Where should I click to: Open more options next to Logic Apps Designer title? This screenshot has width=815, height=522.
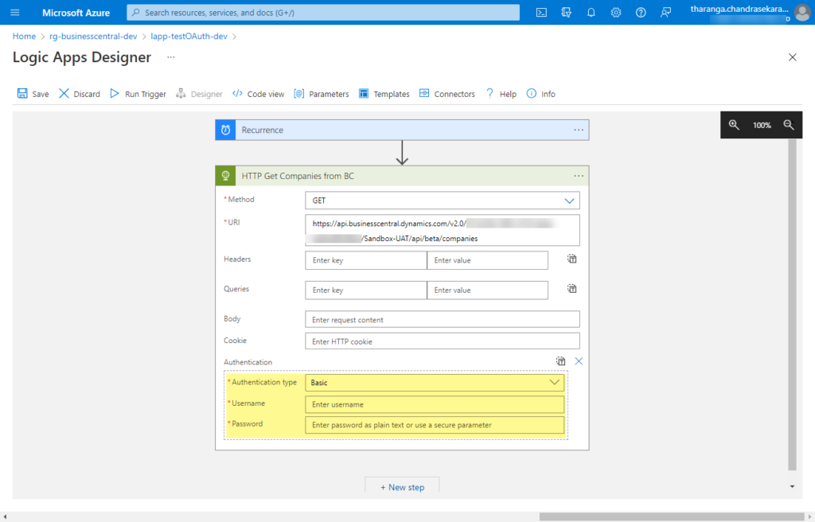[171, 57]
